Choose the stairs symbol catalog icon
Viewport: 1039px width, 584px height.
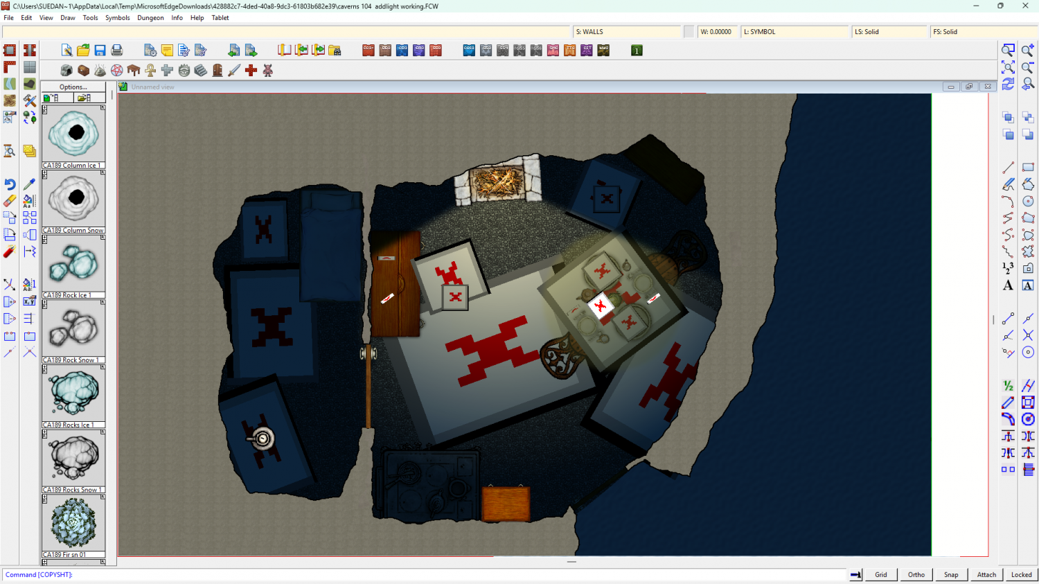click(x=201, y=71)
